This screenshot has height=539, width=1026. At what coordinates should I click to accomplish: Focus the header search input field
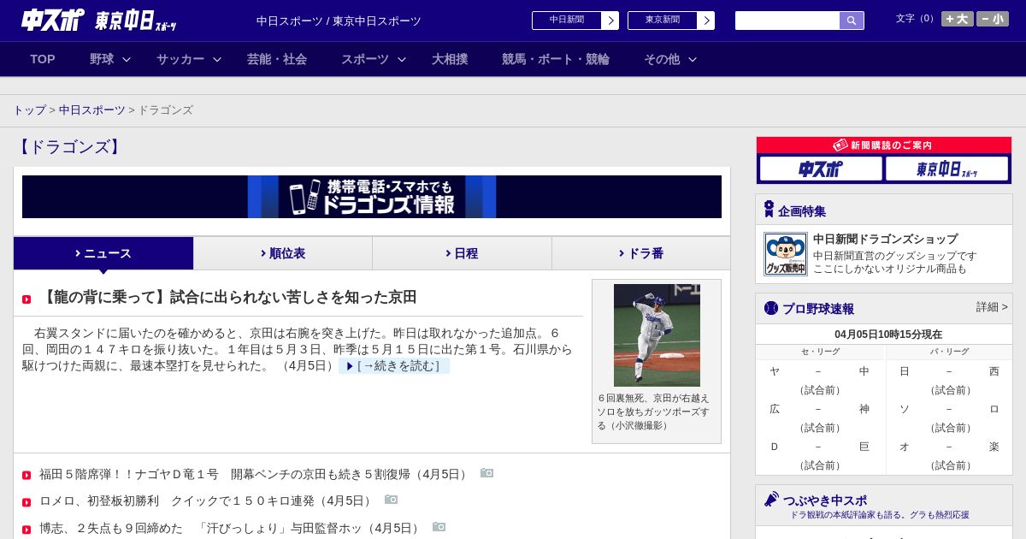point(787,21)
